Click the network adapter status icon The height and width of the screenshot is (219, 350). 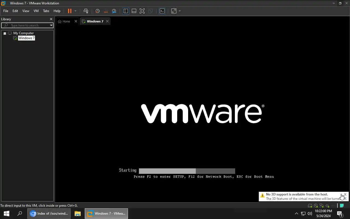[x=322, y=206]
